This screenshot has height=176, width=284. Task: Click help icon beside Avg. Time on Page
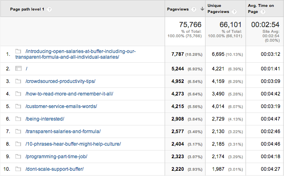click(x=263, y=12)
